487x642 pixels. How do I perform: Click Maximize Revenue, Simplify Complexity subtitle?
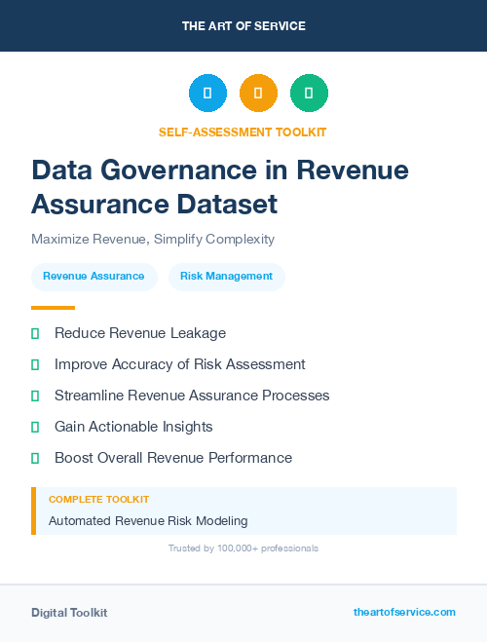coord(153,239)
